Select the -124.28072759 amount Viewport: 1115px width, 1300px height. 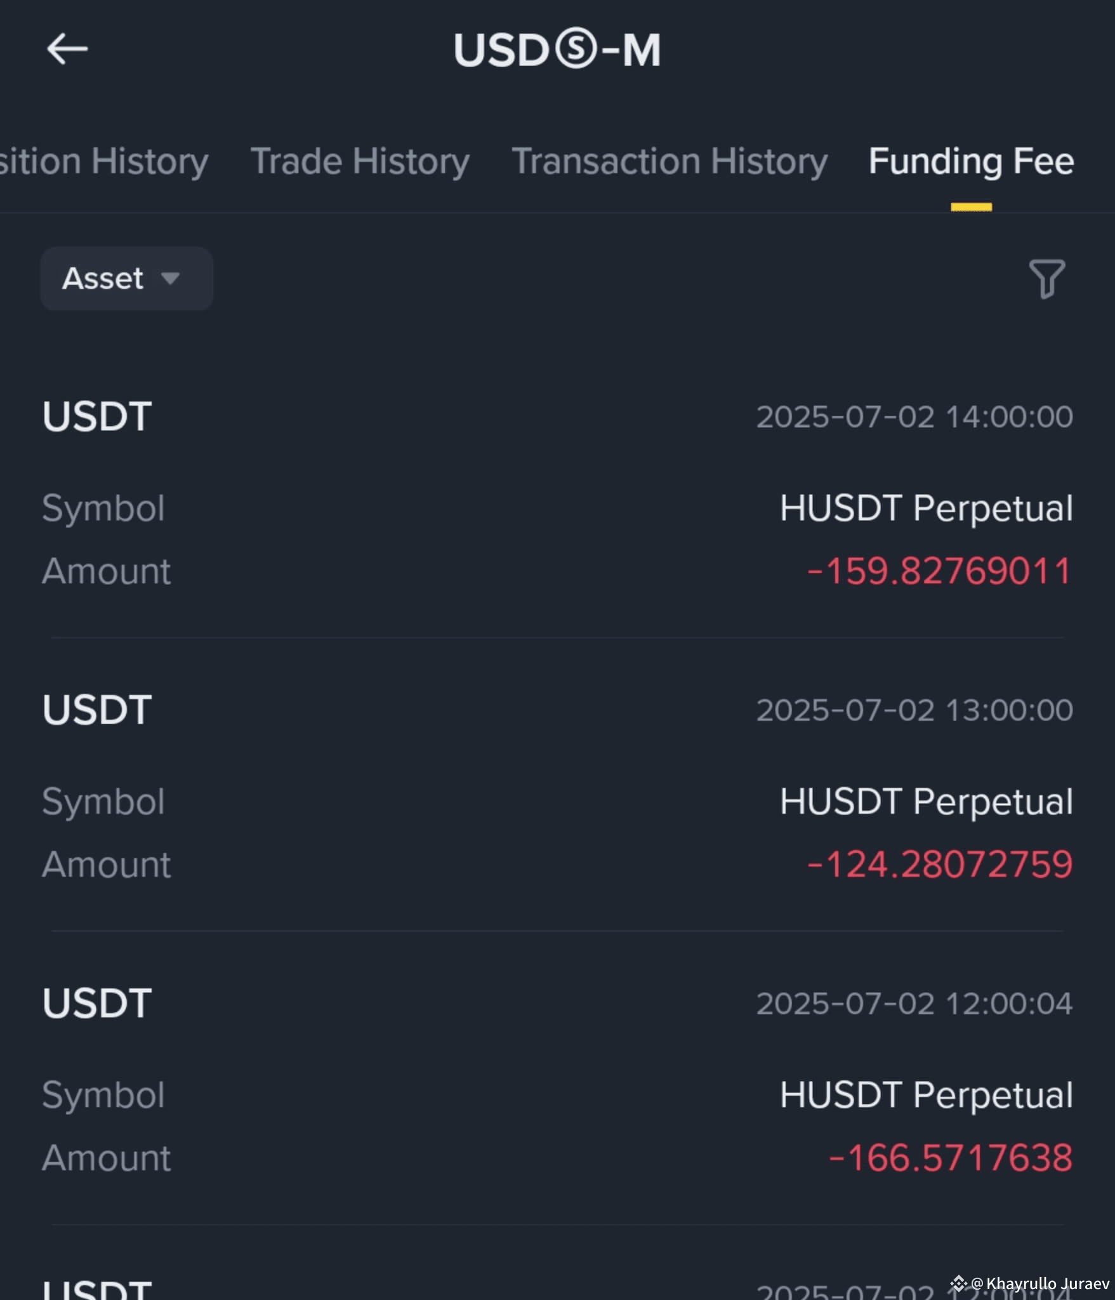[x=939, y=864]
